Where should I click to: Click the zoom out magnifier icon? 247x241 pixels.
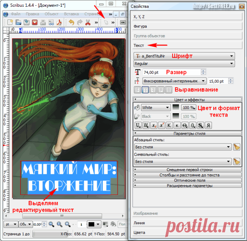coord(51,224)
